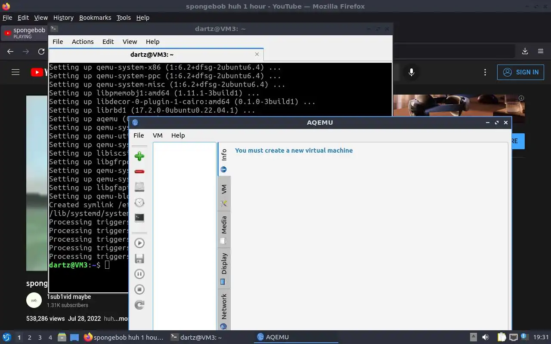The image size is (551, 344).
Task: Open the volume control tray icon
Action: tap(485, 337)
